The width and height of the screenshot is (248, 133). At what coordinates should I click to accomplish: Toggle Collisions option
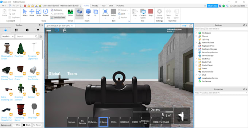coord(57,10)
